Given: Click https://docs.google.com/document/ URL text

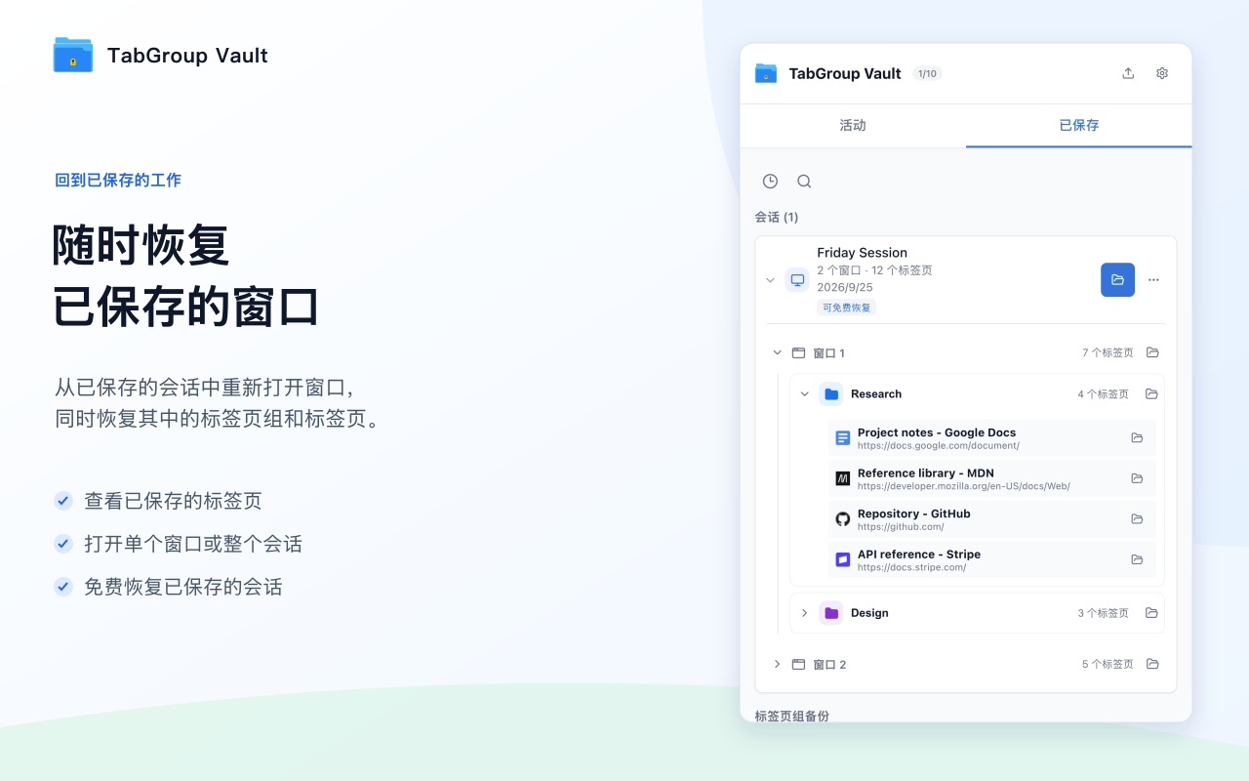Looking at the screenshot, I should 939,446.
